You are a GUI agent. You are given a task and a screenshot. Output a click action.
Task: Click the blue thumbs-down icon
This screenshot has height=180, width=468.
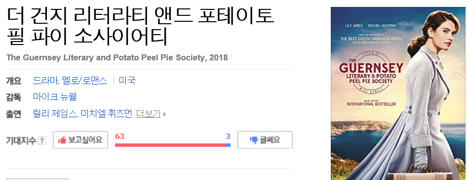(253, 140)
